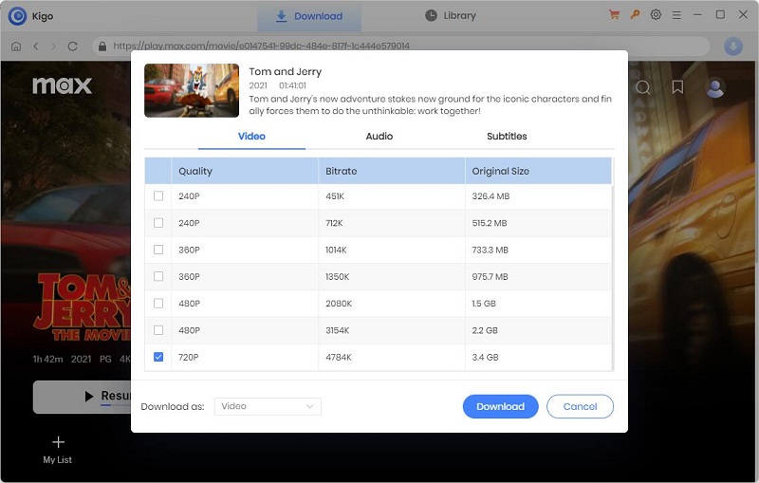
Task: Check the 480P 2080K quality row
Action: tap(158, 304)
